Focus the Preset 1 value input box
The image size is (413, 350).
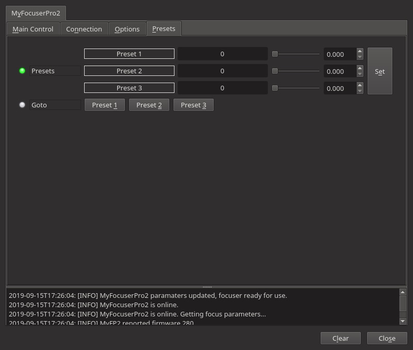tap(340, 54)
